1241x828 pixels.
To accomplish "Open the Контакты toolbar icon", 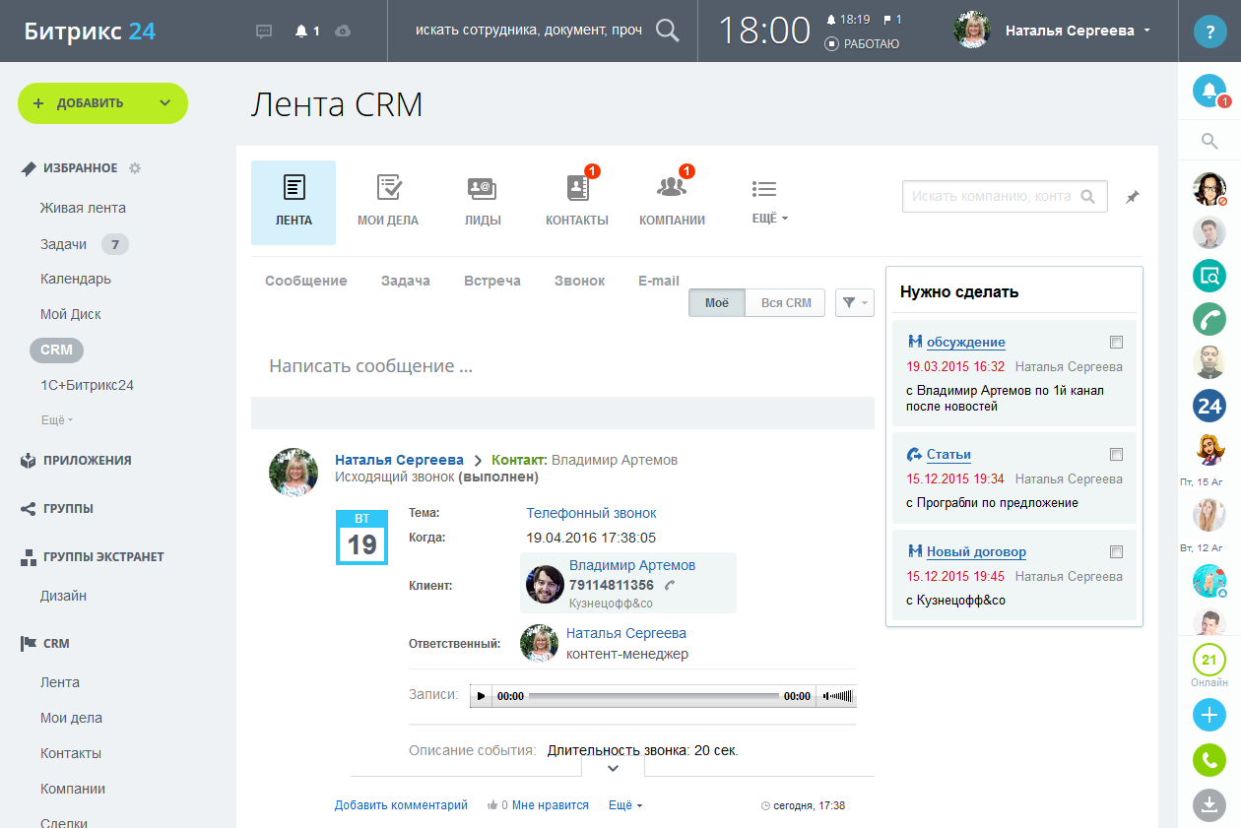I will click(577, 202).
